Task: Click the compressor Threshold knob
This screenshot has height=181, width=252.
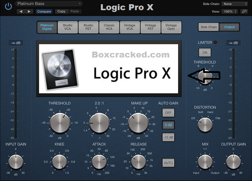Action: [60, 123]
